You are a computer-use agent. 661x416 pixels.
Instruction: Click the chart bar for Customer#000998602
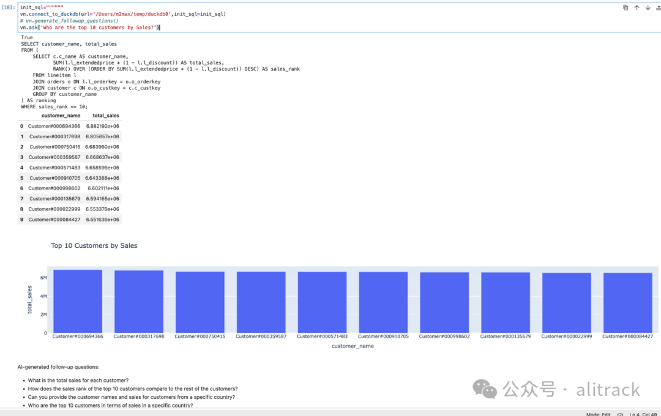[x=444, y=303]
